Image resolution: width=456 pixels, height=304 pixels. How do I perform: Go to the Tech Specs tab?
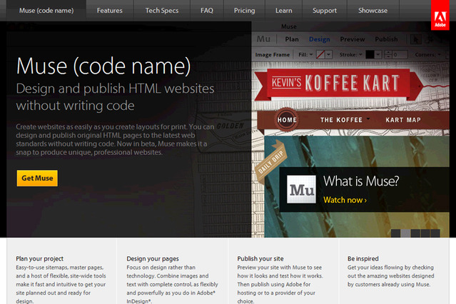pos(162,11)
